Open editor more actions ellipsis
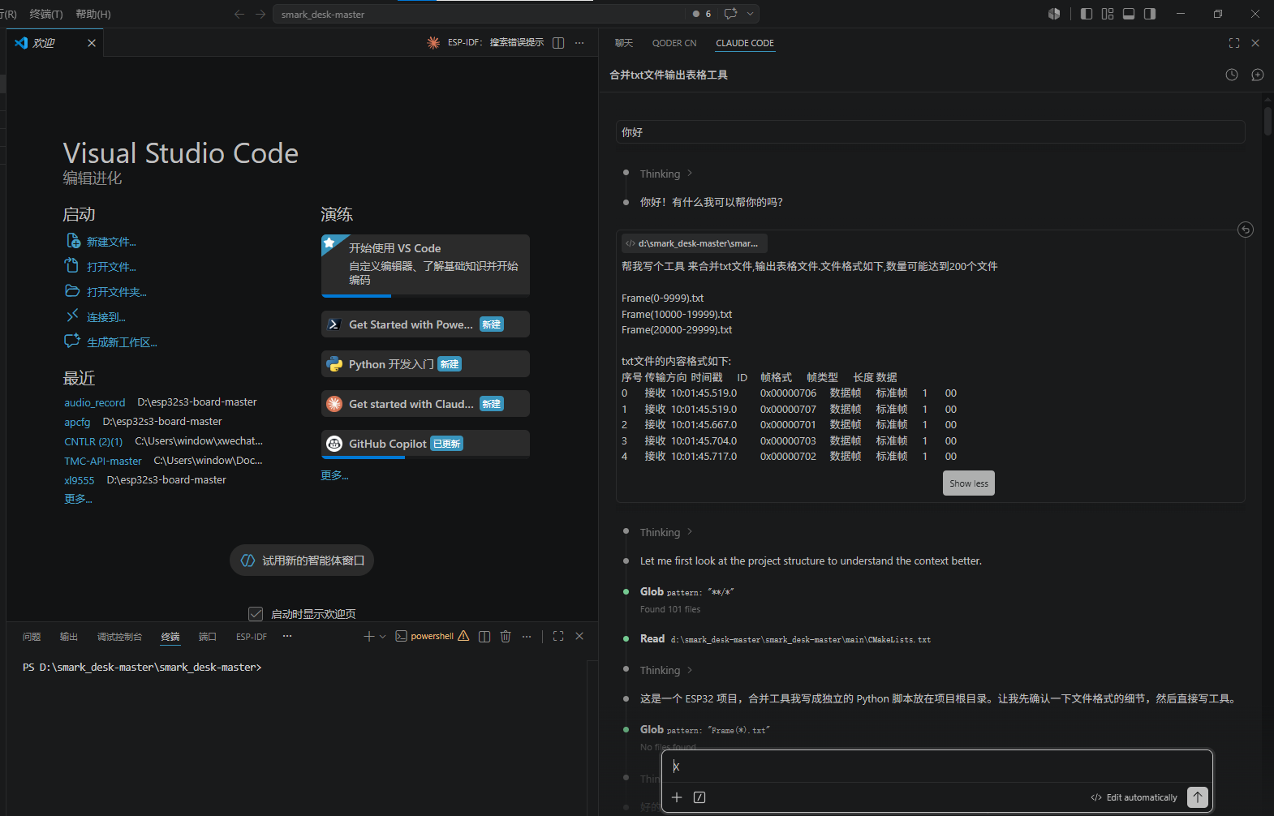Screen dimensions: 1274x816 point(579,43)
